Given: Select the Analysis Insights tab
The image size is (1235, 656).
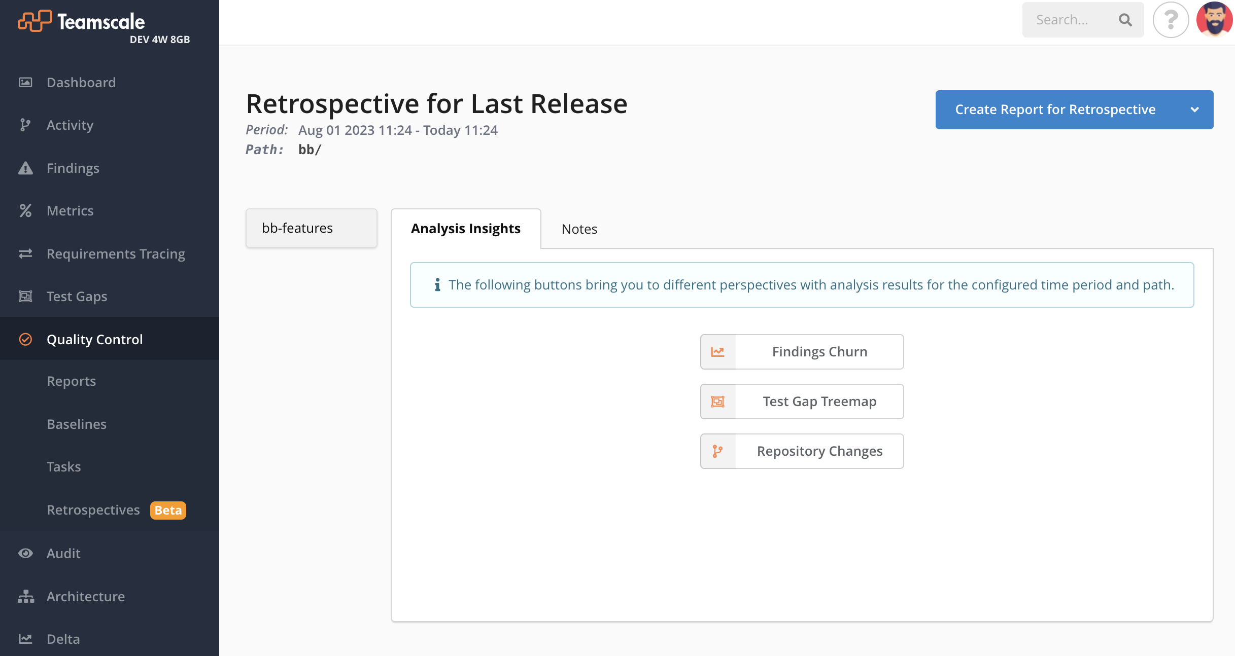Looking at the screenshot, I should click(466, 229).
